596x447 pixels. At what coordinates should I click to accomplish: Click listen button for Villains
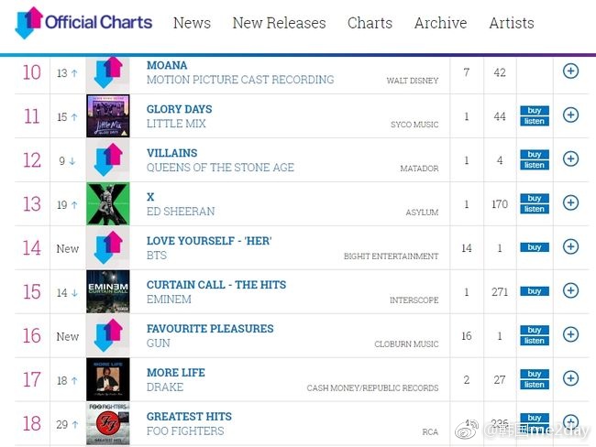(x=535, y=165)
